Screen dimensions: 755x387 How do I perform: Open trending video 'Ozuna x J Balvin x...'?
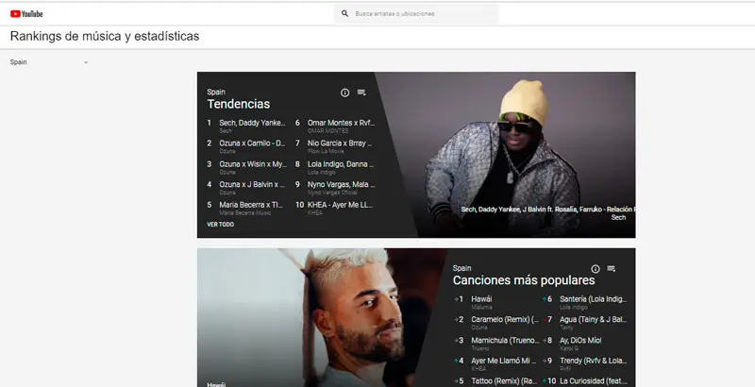click(252, 184)
